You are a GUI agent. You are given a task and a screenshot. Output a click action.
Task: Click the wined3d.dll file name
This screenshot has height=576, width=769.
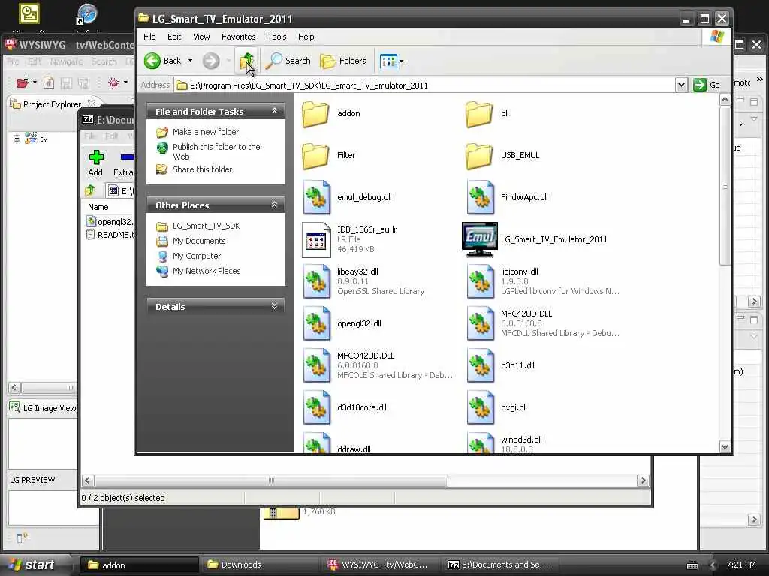pyautogui.click(x=521, y=439)
